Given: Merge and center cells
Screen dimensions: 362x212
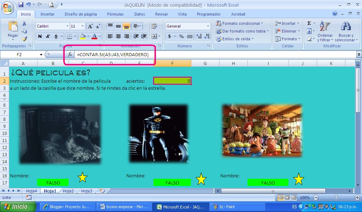Looking at the screenshot, I should pos(154,36).
